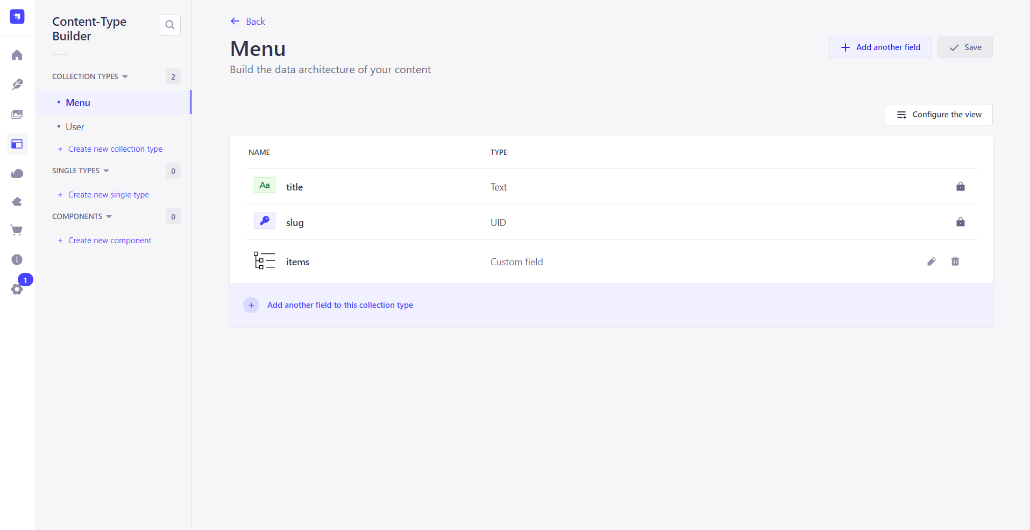Delete the items custom field
Viewport: 1030px width, 530px height.
[955, 262]
